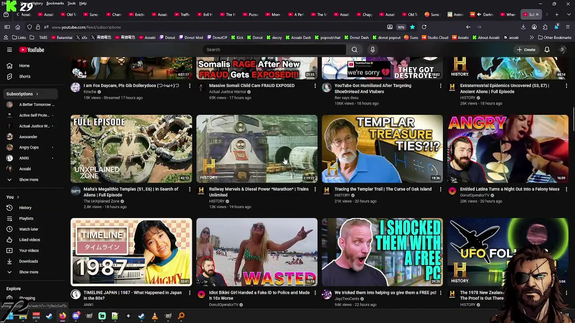Show more bookmarks toolbar overflow chevron
Image resolution: width=575 pixels, height=323 pixels.
point(532,38)
